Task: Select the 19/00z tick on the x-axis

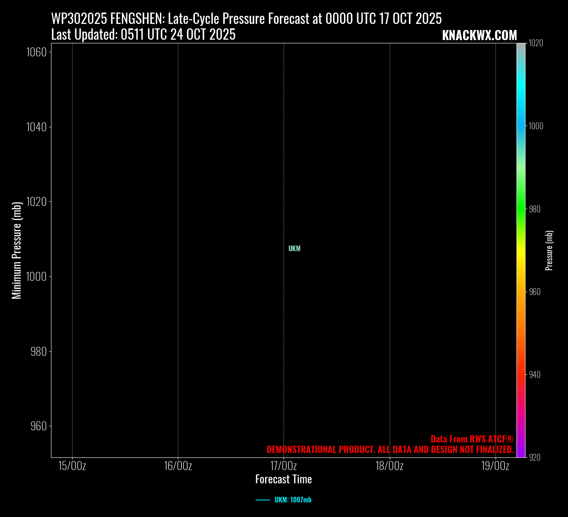Action: pos(495,466)
